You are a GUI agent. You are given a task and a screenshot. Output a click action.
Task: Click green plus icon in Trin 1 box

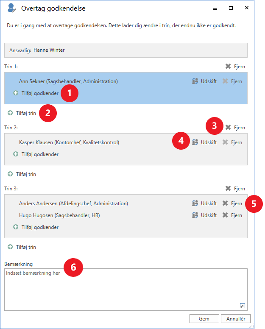click(16, 93)
